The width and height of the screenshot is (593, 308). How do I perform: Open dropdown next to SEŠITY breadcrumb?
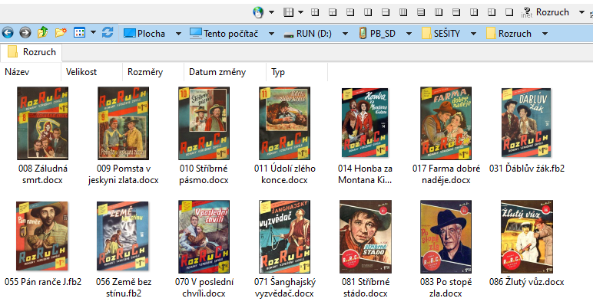[475, 34]
